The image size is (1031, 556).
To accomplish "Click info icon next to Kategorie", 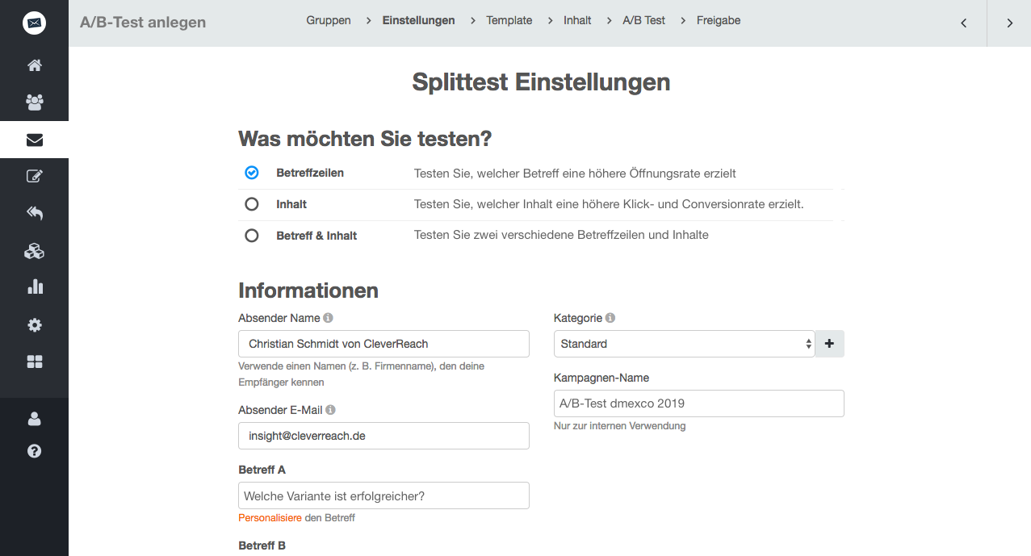I will pyautogui.click(x=610, y=318).
